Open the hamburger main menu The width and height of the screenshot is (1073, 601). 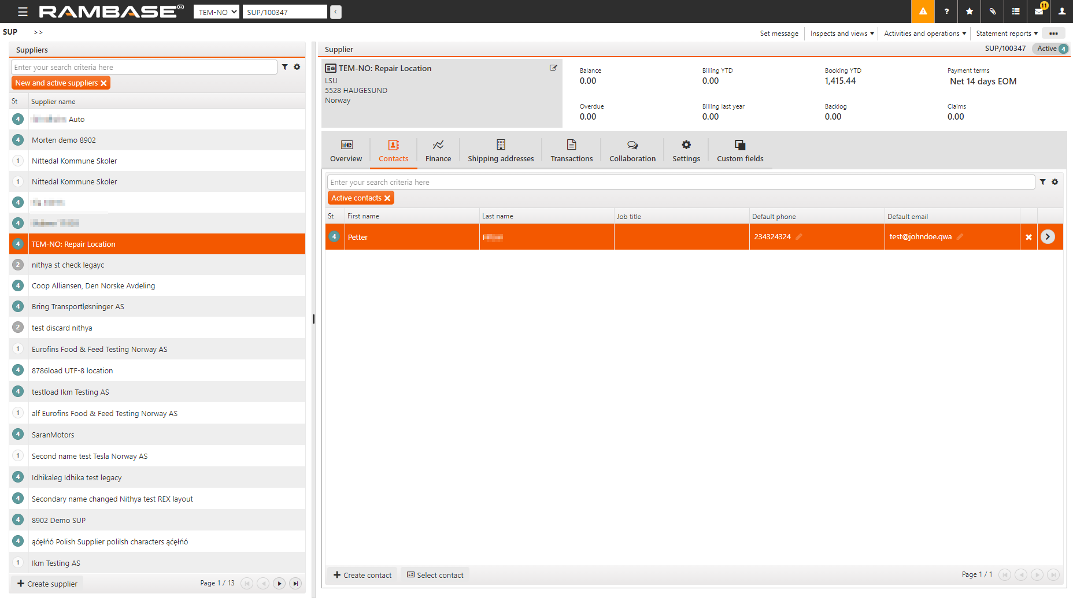[x=23, y=12]
